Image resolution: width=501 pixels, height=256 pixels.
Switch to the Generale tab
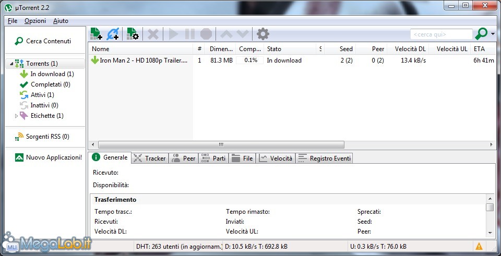[x=110, y=157]
